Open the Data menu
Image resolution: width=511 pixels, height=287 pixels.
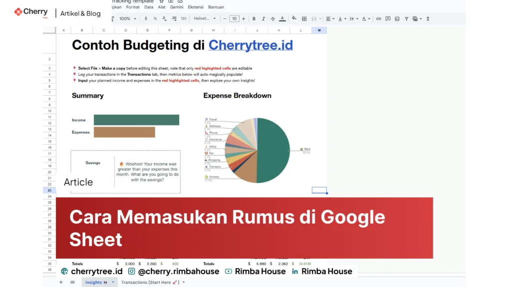(149, 7)
